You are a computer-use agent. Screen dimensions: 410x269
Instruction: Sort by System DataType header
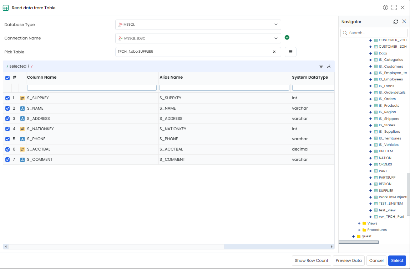click(x=310, y=77)
